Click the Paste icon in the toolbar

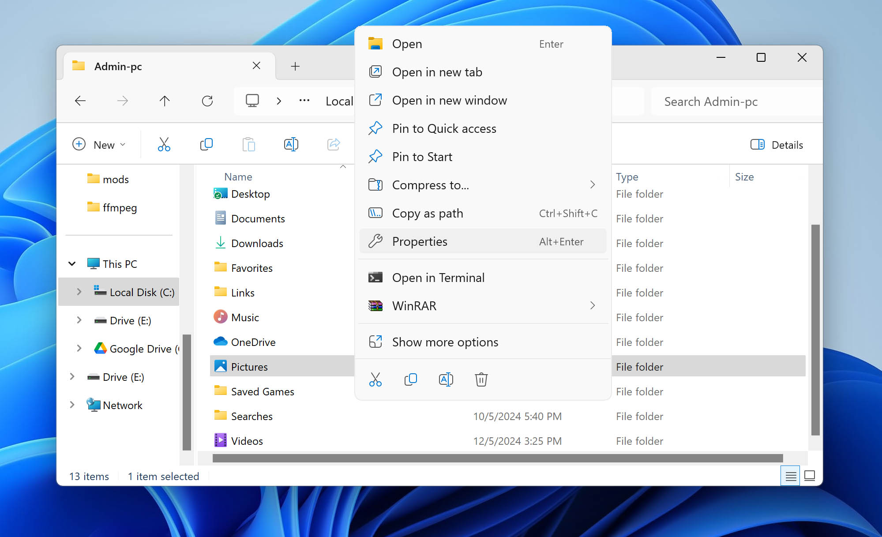pos(248,144)
